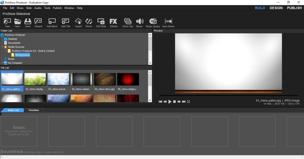Open the Publish menu
Image resolution: width=304 pixels, height=159 pixels.
click(57, 8)
